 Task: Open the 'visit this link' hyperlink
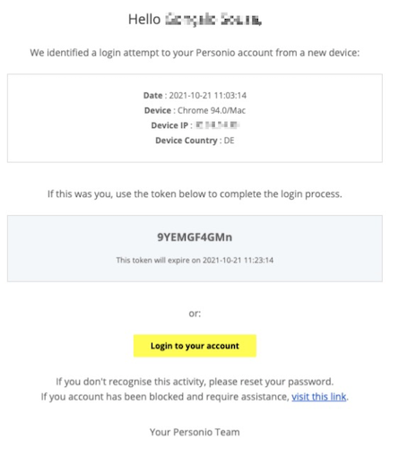click(x=318, y=397)
